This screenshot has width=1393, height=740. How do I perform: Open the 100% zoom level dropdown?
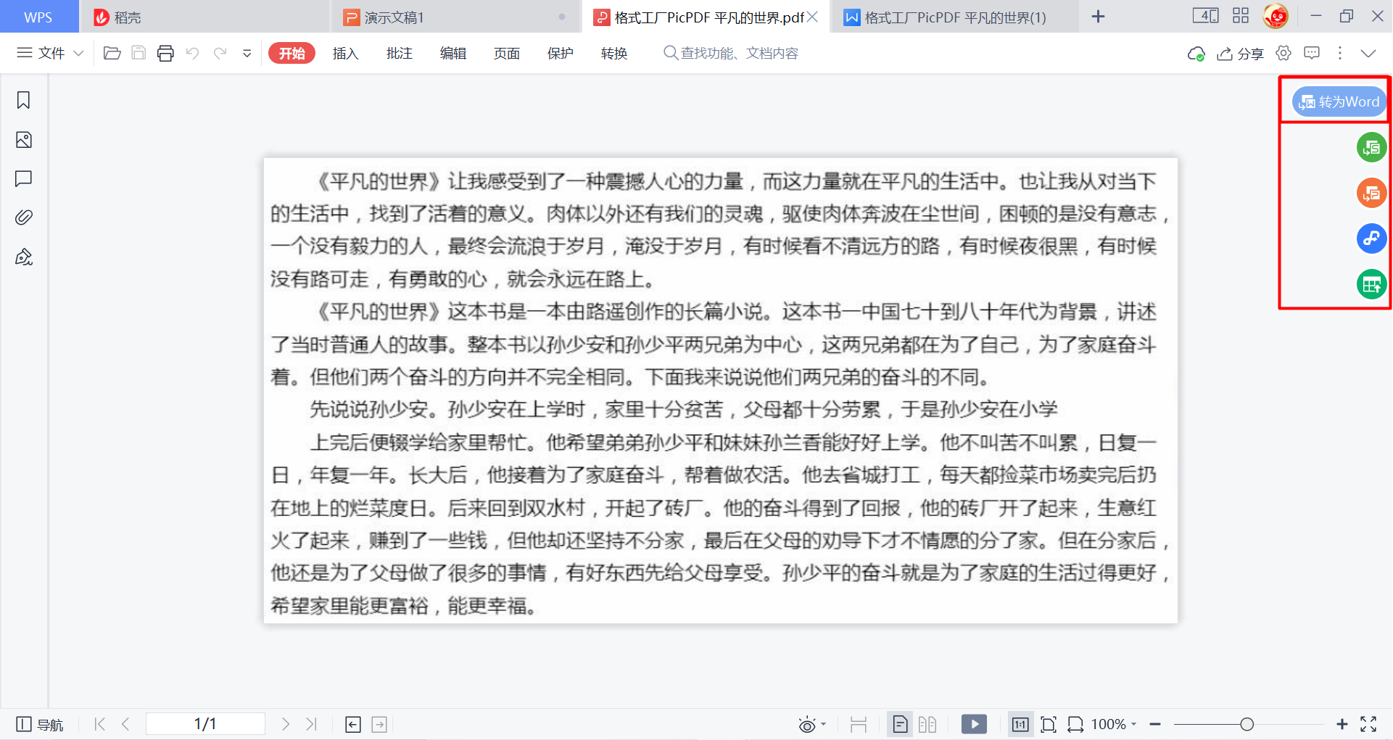pos(1114,724)
